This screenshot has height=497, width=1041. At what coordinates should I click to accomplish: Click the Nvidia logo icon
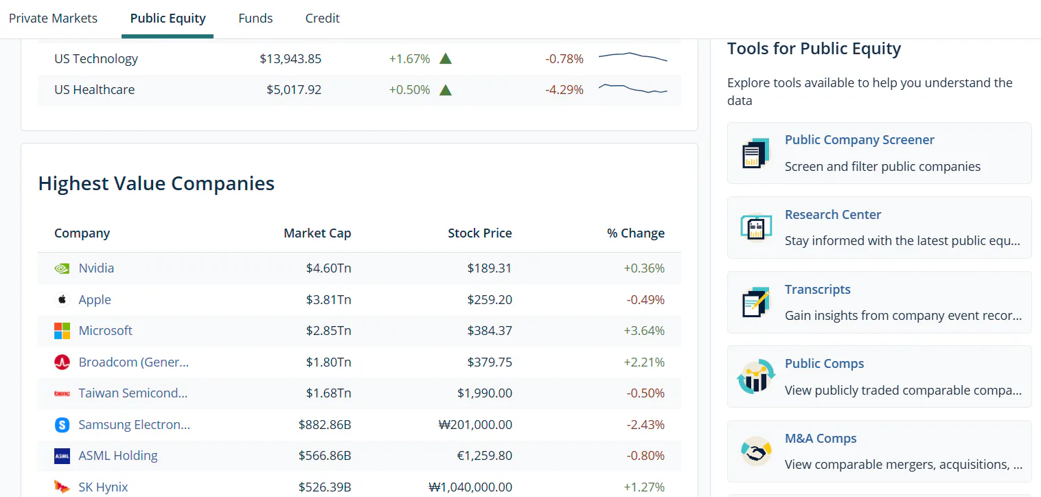pyautogui.click(x=62, y=268)
